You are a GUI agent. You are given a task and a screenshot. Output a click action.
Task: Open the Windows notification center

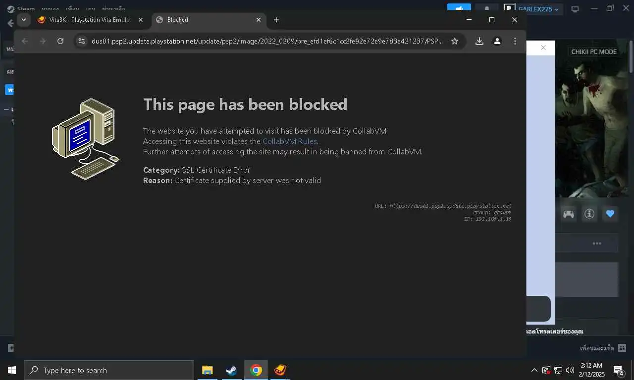tap(619, 370)
